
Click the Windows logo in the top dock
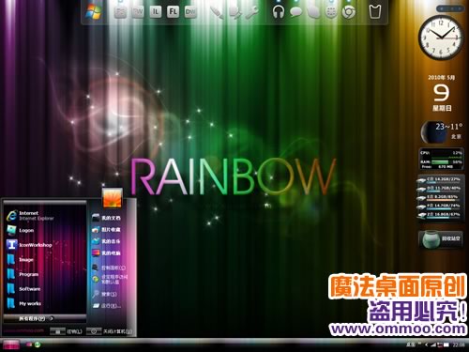point(94,12)
